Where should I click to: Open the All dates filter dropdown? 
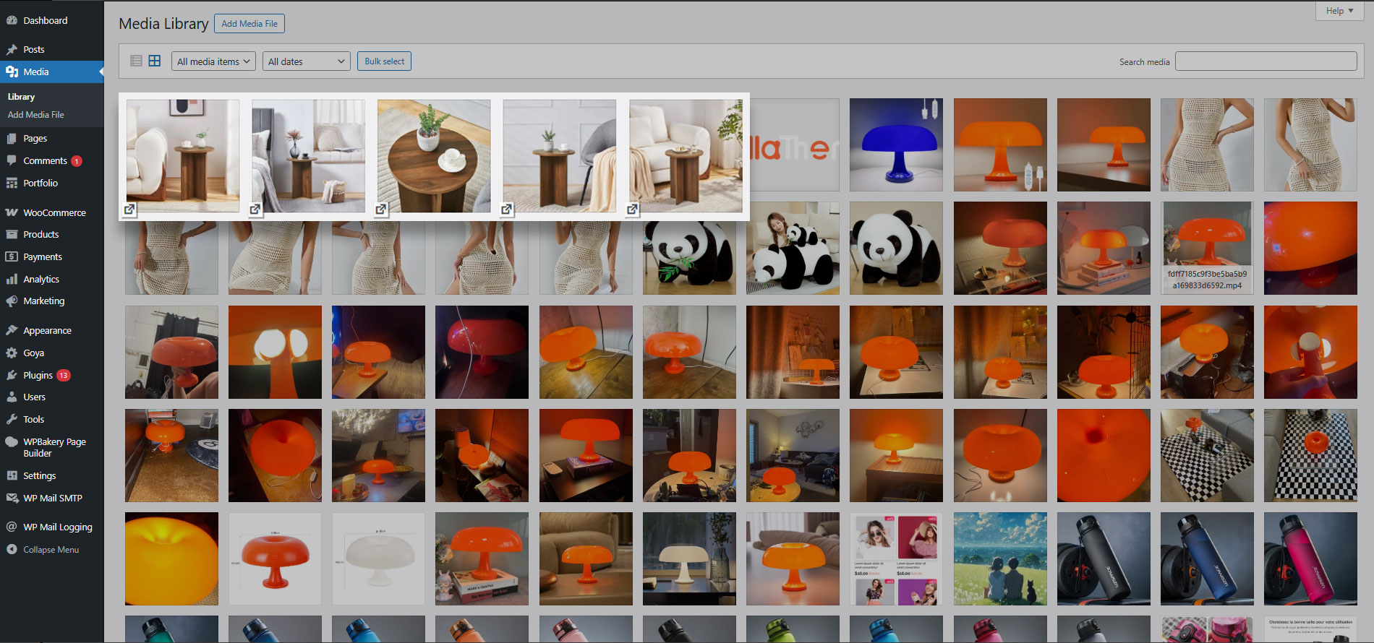point(307,61)
